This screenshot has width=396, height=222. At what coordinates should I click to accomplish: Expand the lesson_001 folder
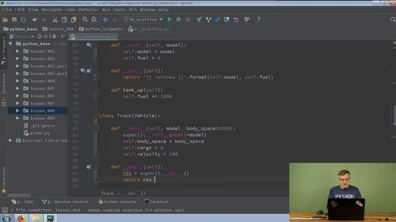click(x=18, y=51)
